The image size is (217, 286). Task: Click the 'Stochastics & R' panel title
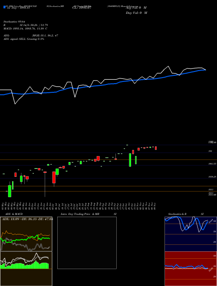pos(177,214)
